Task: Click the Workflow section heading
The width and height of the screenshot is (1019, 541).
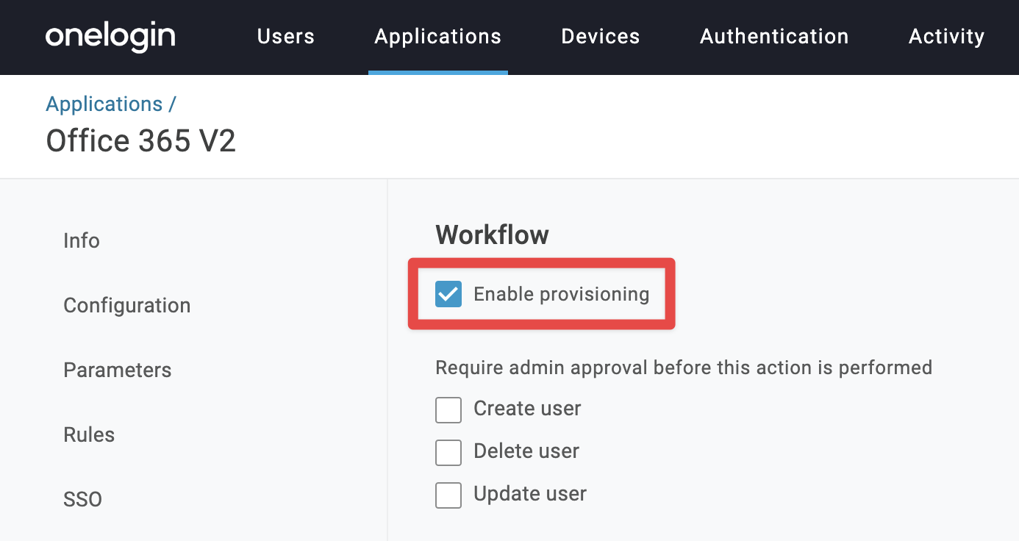Action: point(492,235)
